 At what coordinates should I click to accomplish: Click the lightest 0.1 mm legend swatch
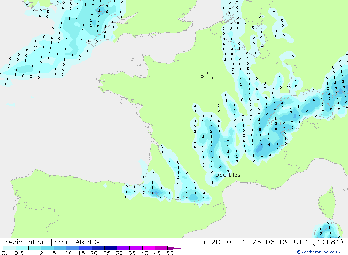[x=9, y=248]
